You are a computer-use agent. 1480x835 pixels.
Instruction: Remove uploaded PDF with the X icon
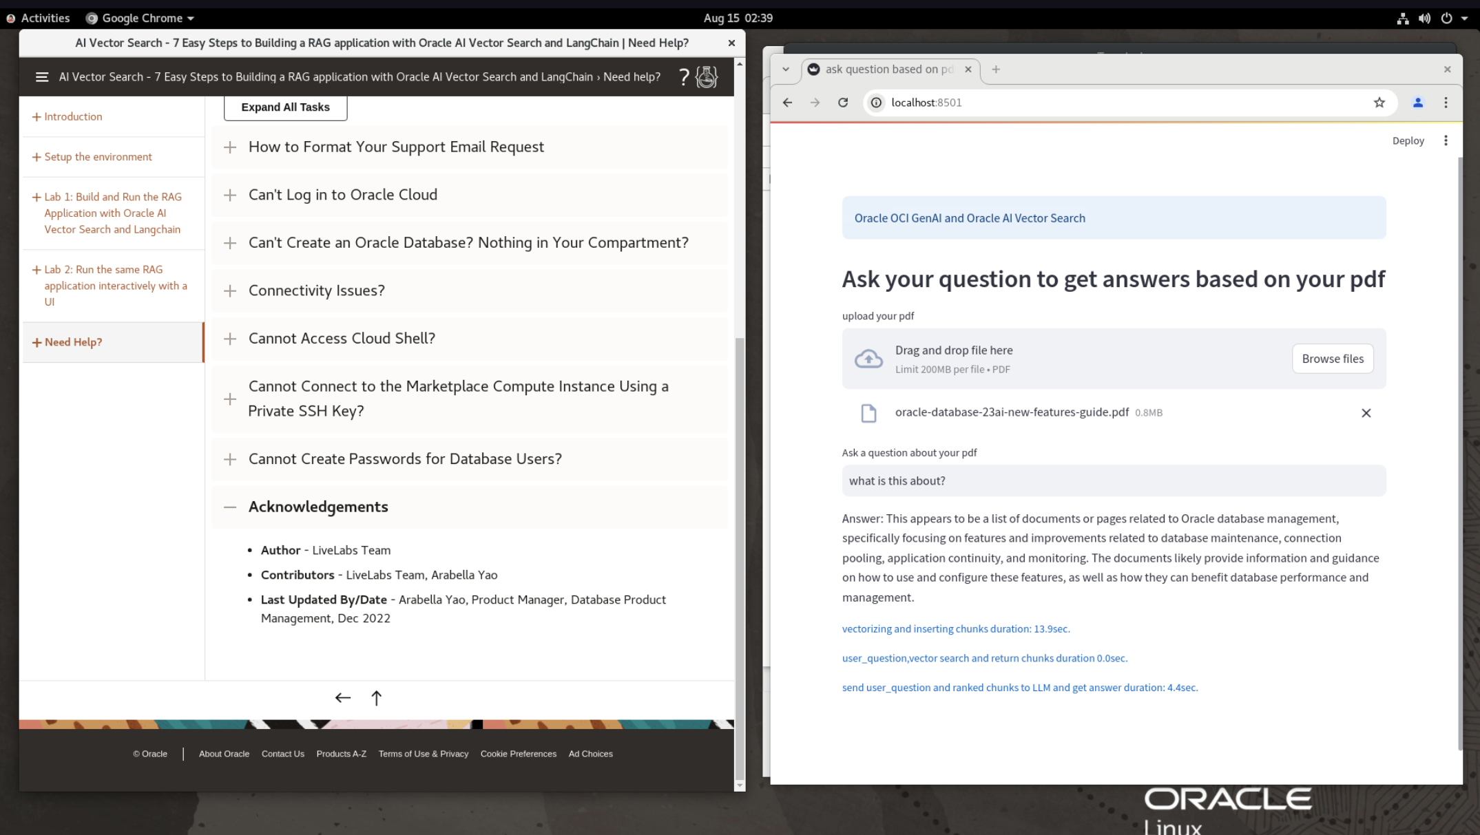1366,413
